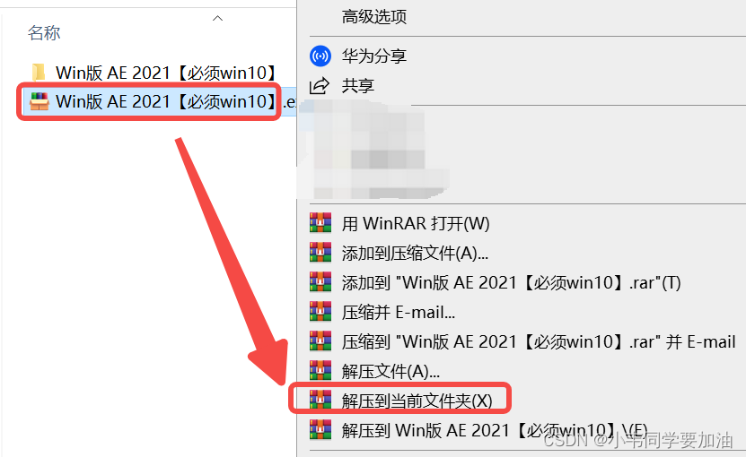Click WinRAR icon beside 压缩并 E-mail...
746x457 pixels.
pyautogui.click(x=320, y=312)
